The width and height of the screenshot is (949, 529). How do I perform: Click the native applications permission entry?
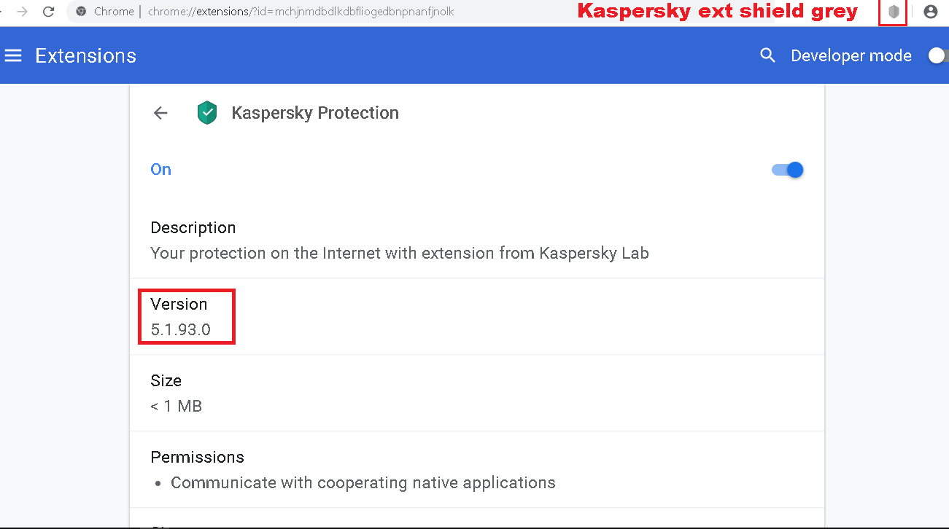coord(363,482)
